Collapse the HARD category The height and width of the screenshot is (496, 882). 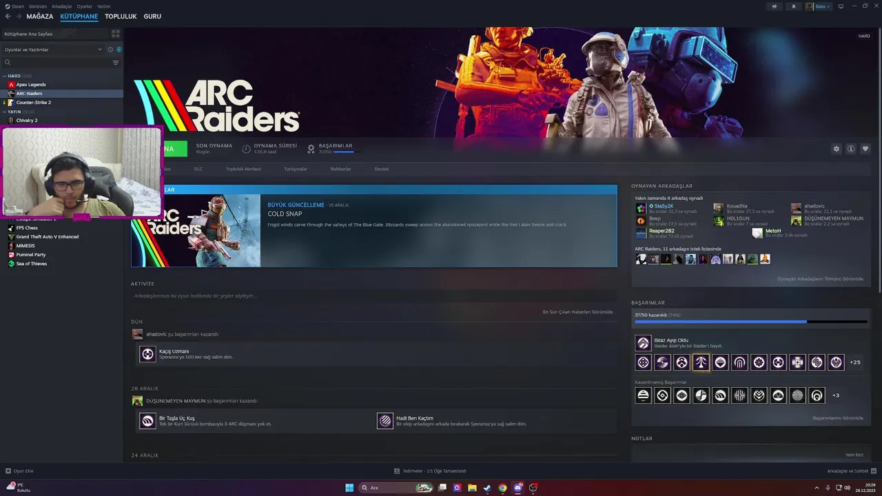tap(4, 76)
